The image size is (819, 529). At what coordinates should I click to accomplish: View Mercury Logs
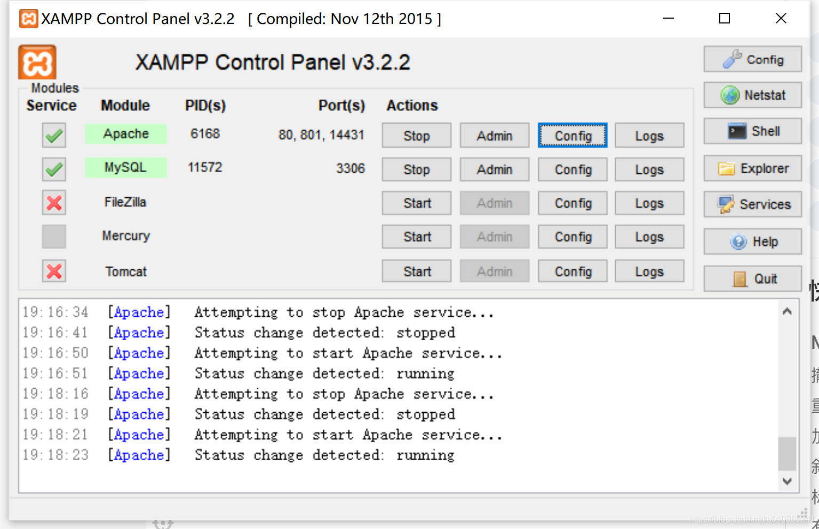pyautogui.click(x=649, y=237)
